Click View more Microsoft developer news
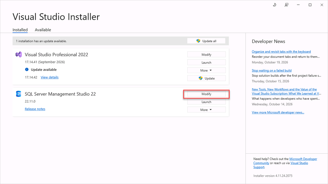 [x=278, y=112]
